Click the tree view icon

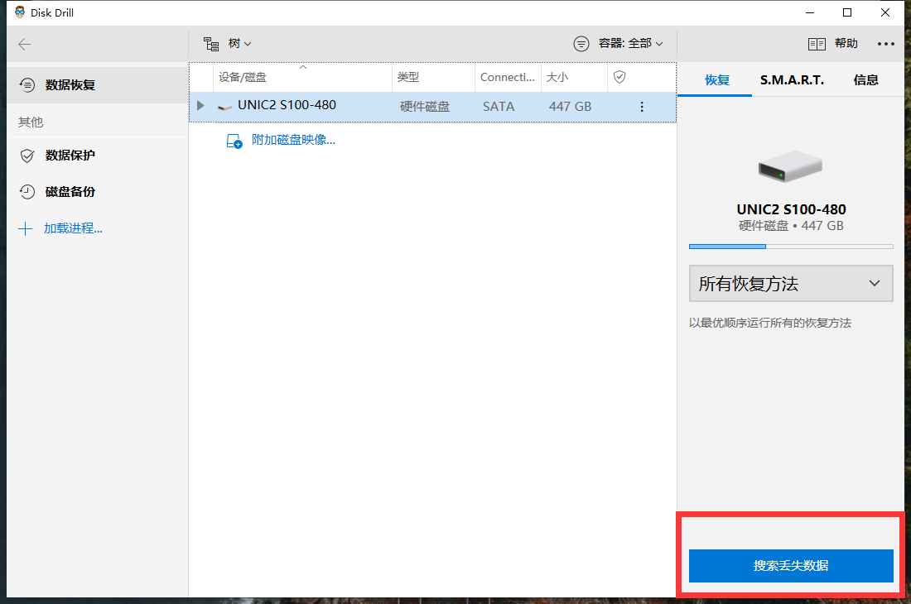[211, 44]
